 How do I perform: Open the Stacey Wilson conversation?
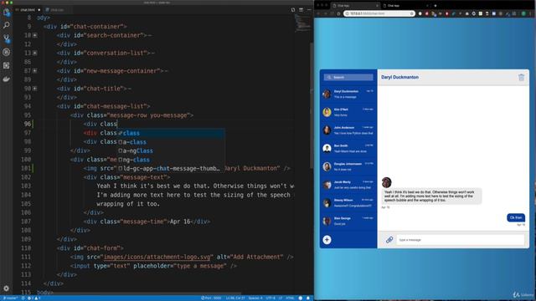click(348, 202)
